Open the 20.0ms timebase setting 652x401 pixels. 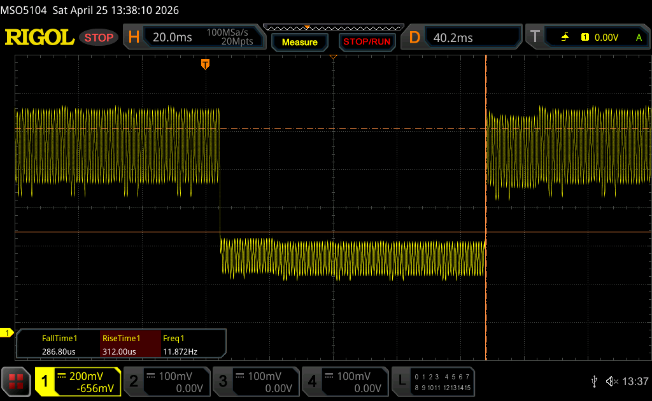tap(173, 38)
